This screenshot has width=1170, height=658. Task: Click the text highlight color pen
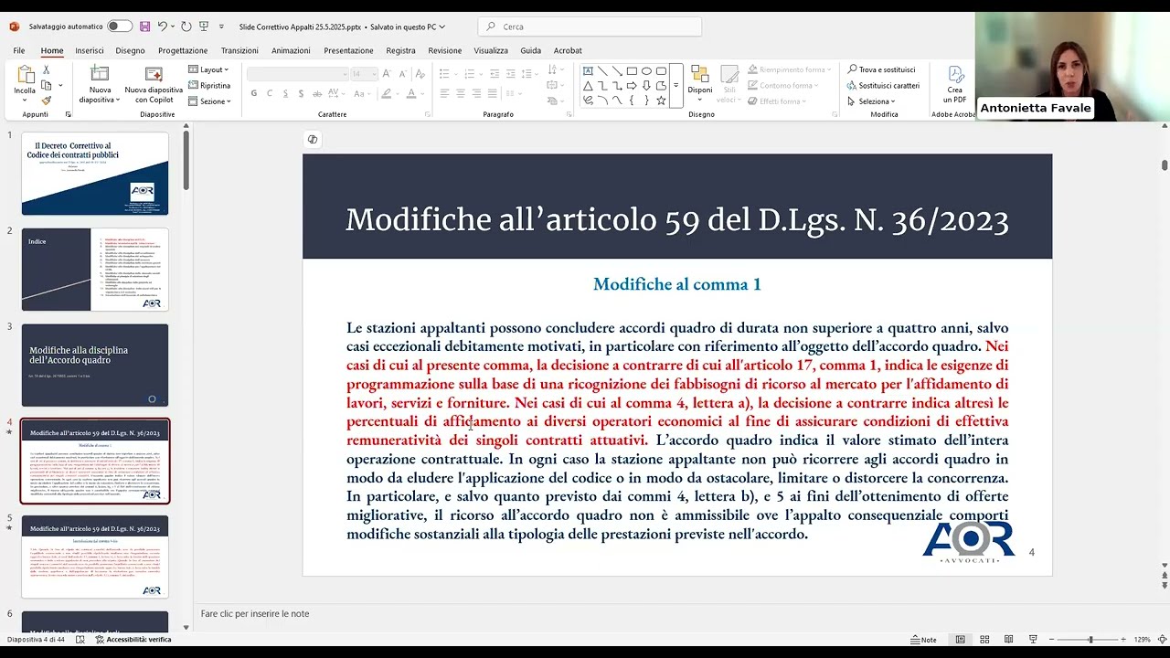click(386, 93)
